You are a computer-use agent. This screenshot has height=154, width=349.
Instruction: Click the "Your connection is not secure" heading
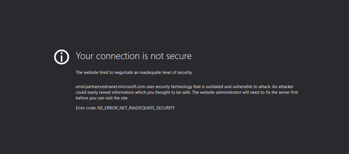tap(134, 56)
